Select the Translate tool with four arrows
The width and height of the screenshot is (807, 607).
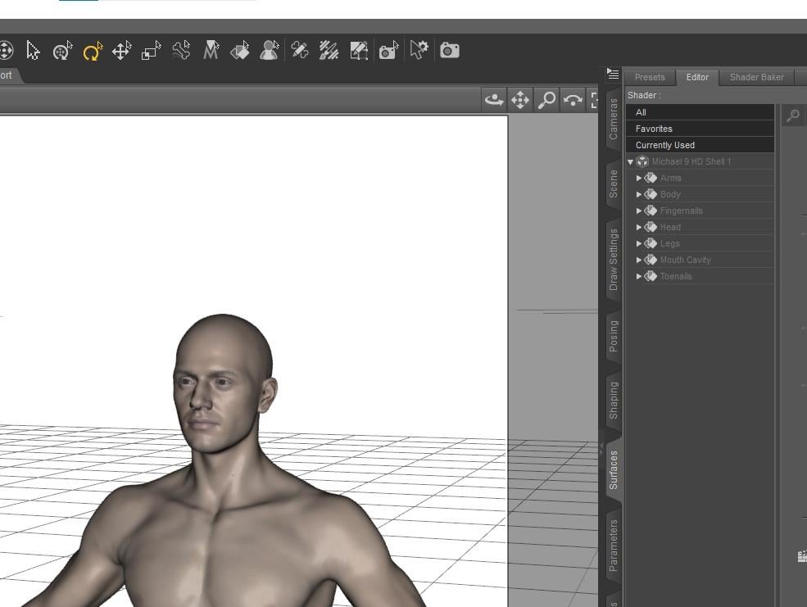(x=122, y=51)
